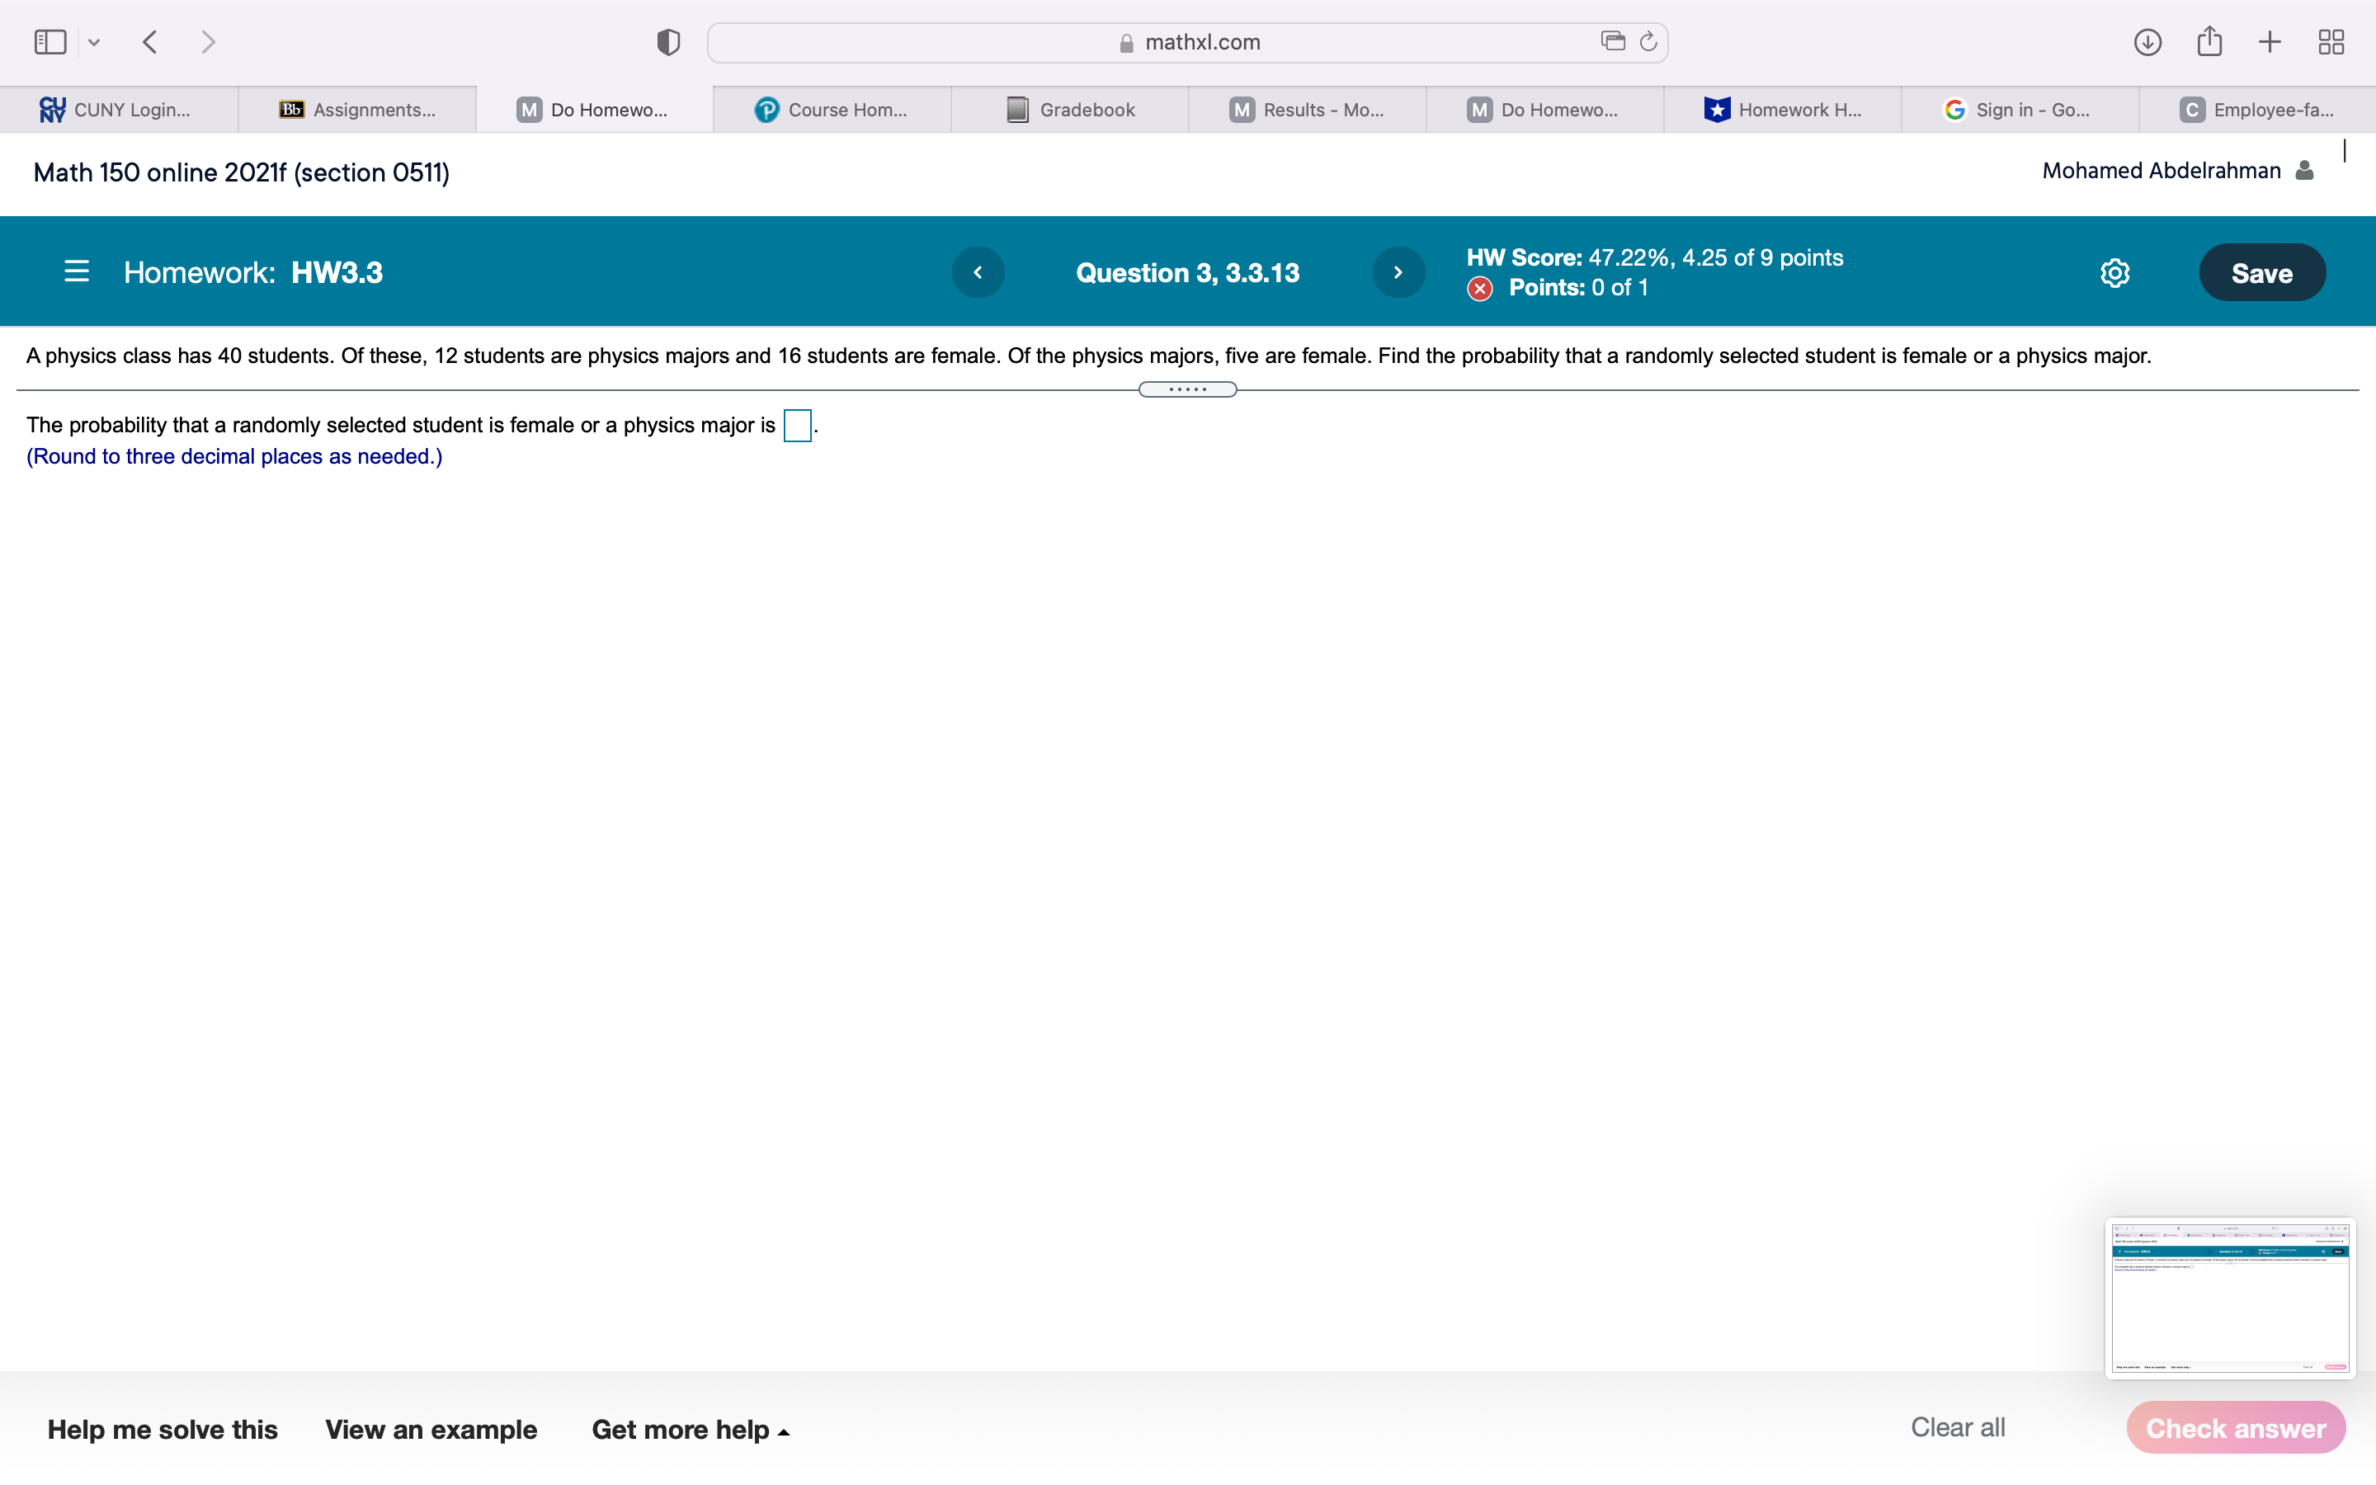The image size is (2376, 1485).
Task: Click the Save button
Action: click(x=2261, y=273)
